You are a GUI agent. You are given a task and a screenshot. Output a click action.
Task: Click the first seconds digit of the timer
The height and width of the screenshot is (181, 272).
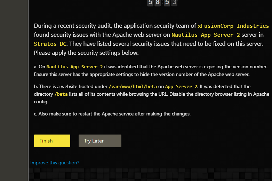pos(167,2)
